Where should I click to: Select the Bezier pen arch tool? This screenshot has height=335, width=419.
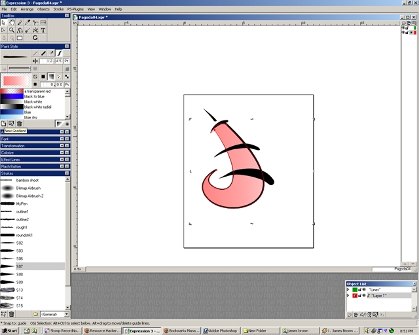point(20,30)
